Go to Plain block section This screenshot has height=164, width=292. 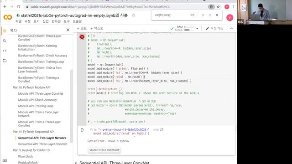[x=26, y=156]
